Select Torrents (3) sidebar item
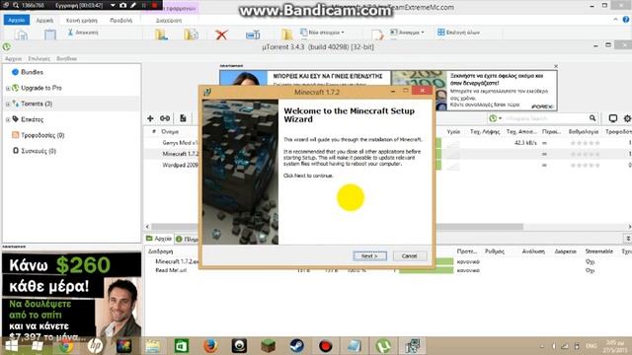632x355 pixels. [x=37, y=104]
